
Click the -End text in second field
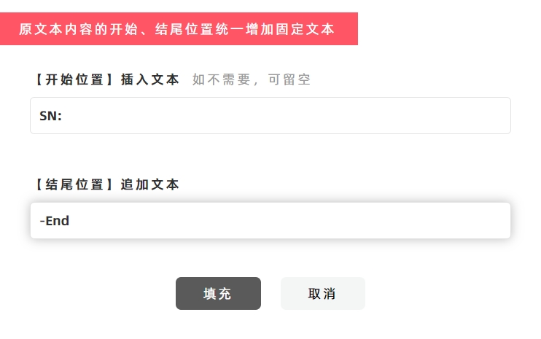pyautogui.click(x=55, y=220)
